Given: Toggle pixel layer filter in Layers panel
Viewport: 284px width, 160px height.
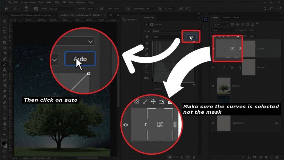Looking at the screenshot, I should (x=232, y=24).
